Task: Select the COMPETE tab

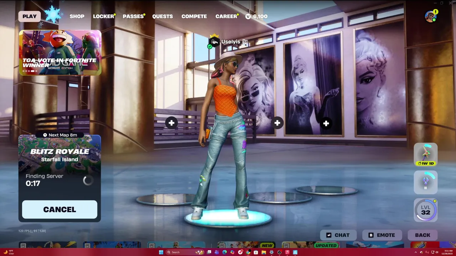Action: (194, 16)
